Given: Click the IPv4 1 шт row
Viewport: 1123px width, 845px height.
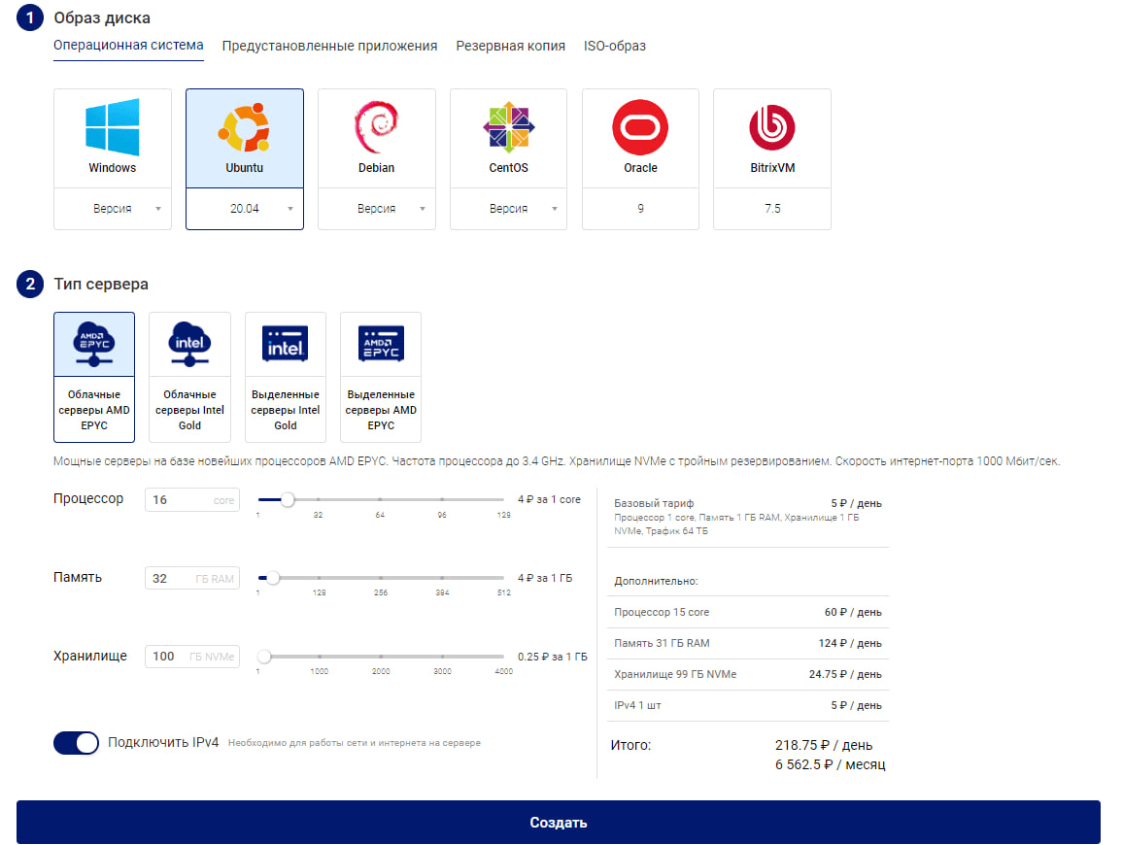Looking at the screenshot, I should tap(748, 705).
